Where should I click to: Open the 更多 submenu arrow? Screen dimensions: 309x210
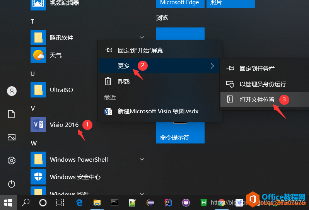212,66
